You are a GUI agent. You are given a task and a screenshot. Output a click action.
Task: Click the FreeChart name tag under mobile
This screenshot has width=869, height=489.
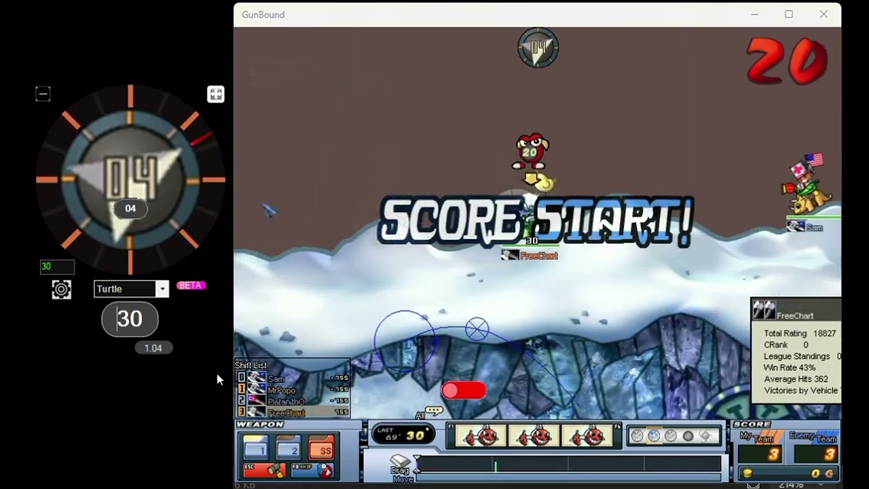(538, 256)
